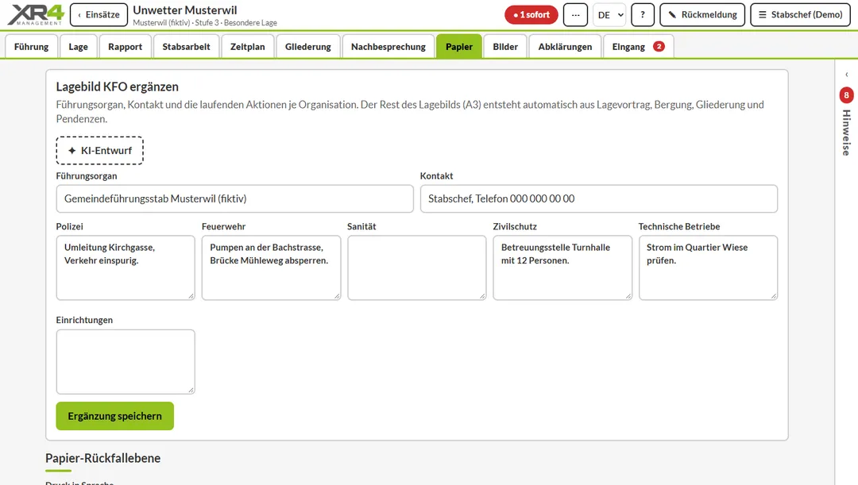Edit the Technische Betriebe text area

point(708,268)
